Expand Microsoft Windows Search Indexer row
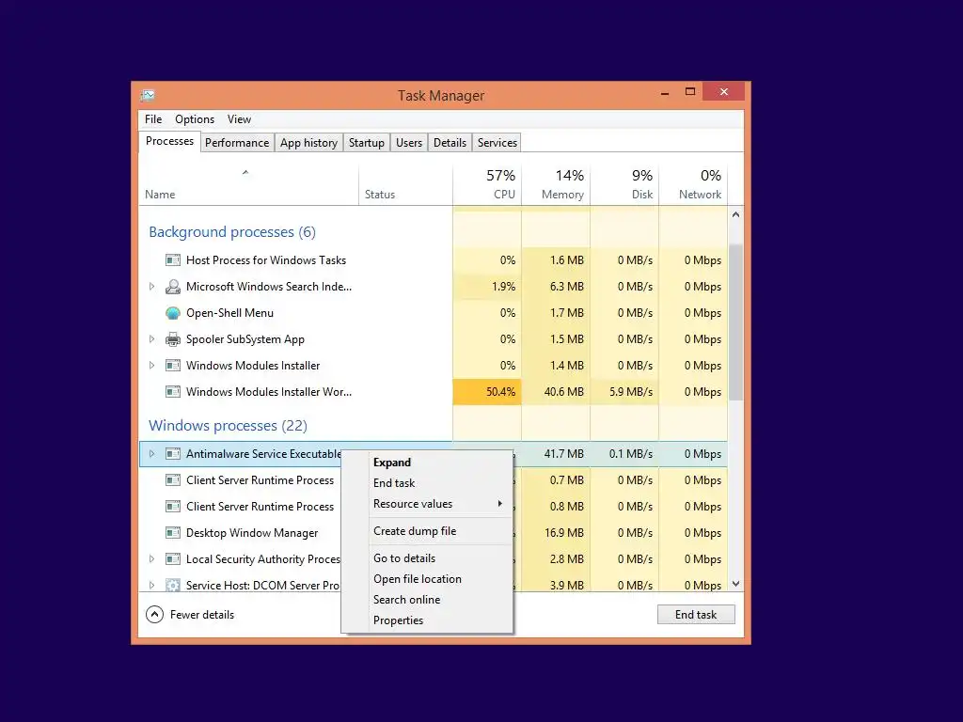The height and width of the screenshot is (722, 963). click(x=151, y=287)
